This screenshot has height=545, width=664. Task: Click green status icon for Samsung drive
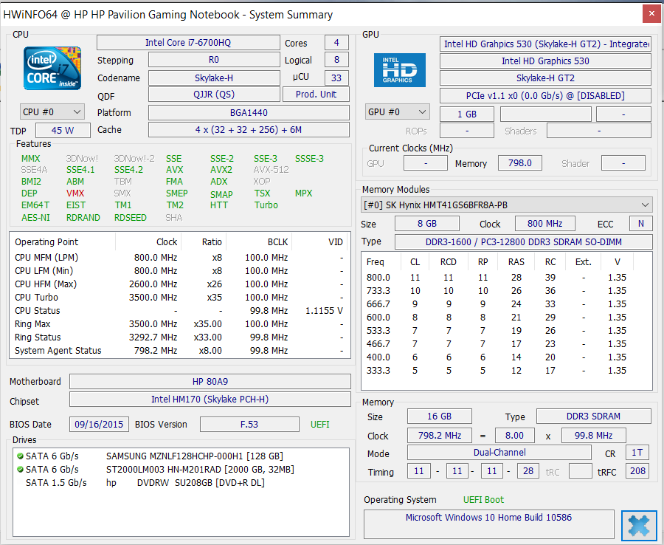pos(20,456)
